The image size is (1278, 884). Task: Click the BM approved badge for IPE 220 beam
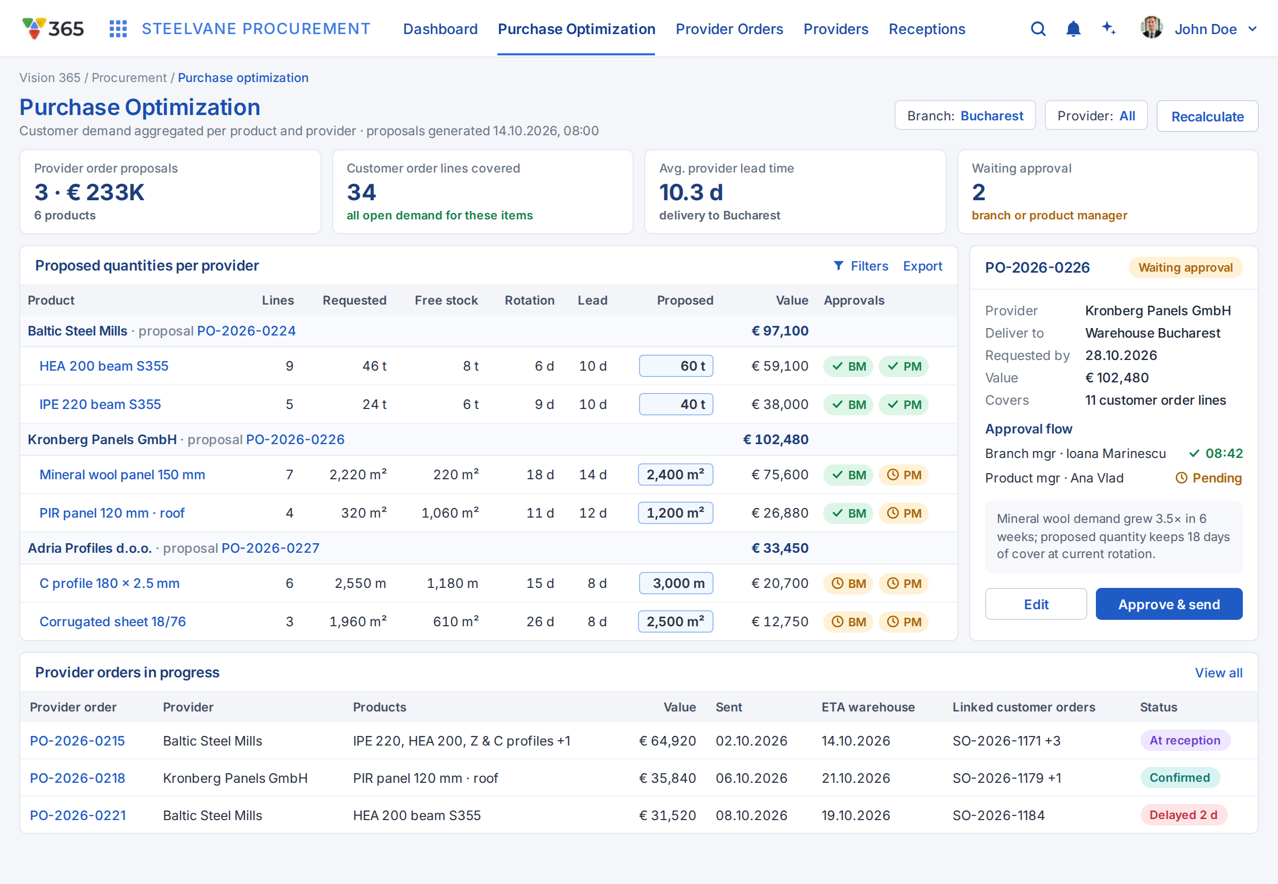[x=848, y=404]
